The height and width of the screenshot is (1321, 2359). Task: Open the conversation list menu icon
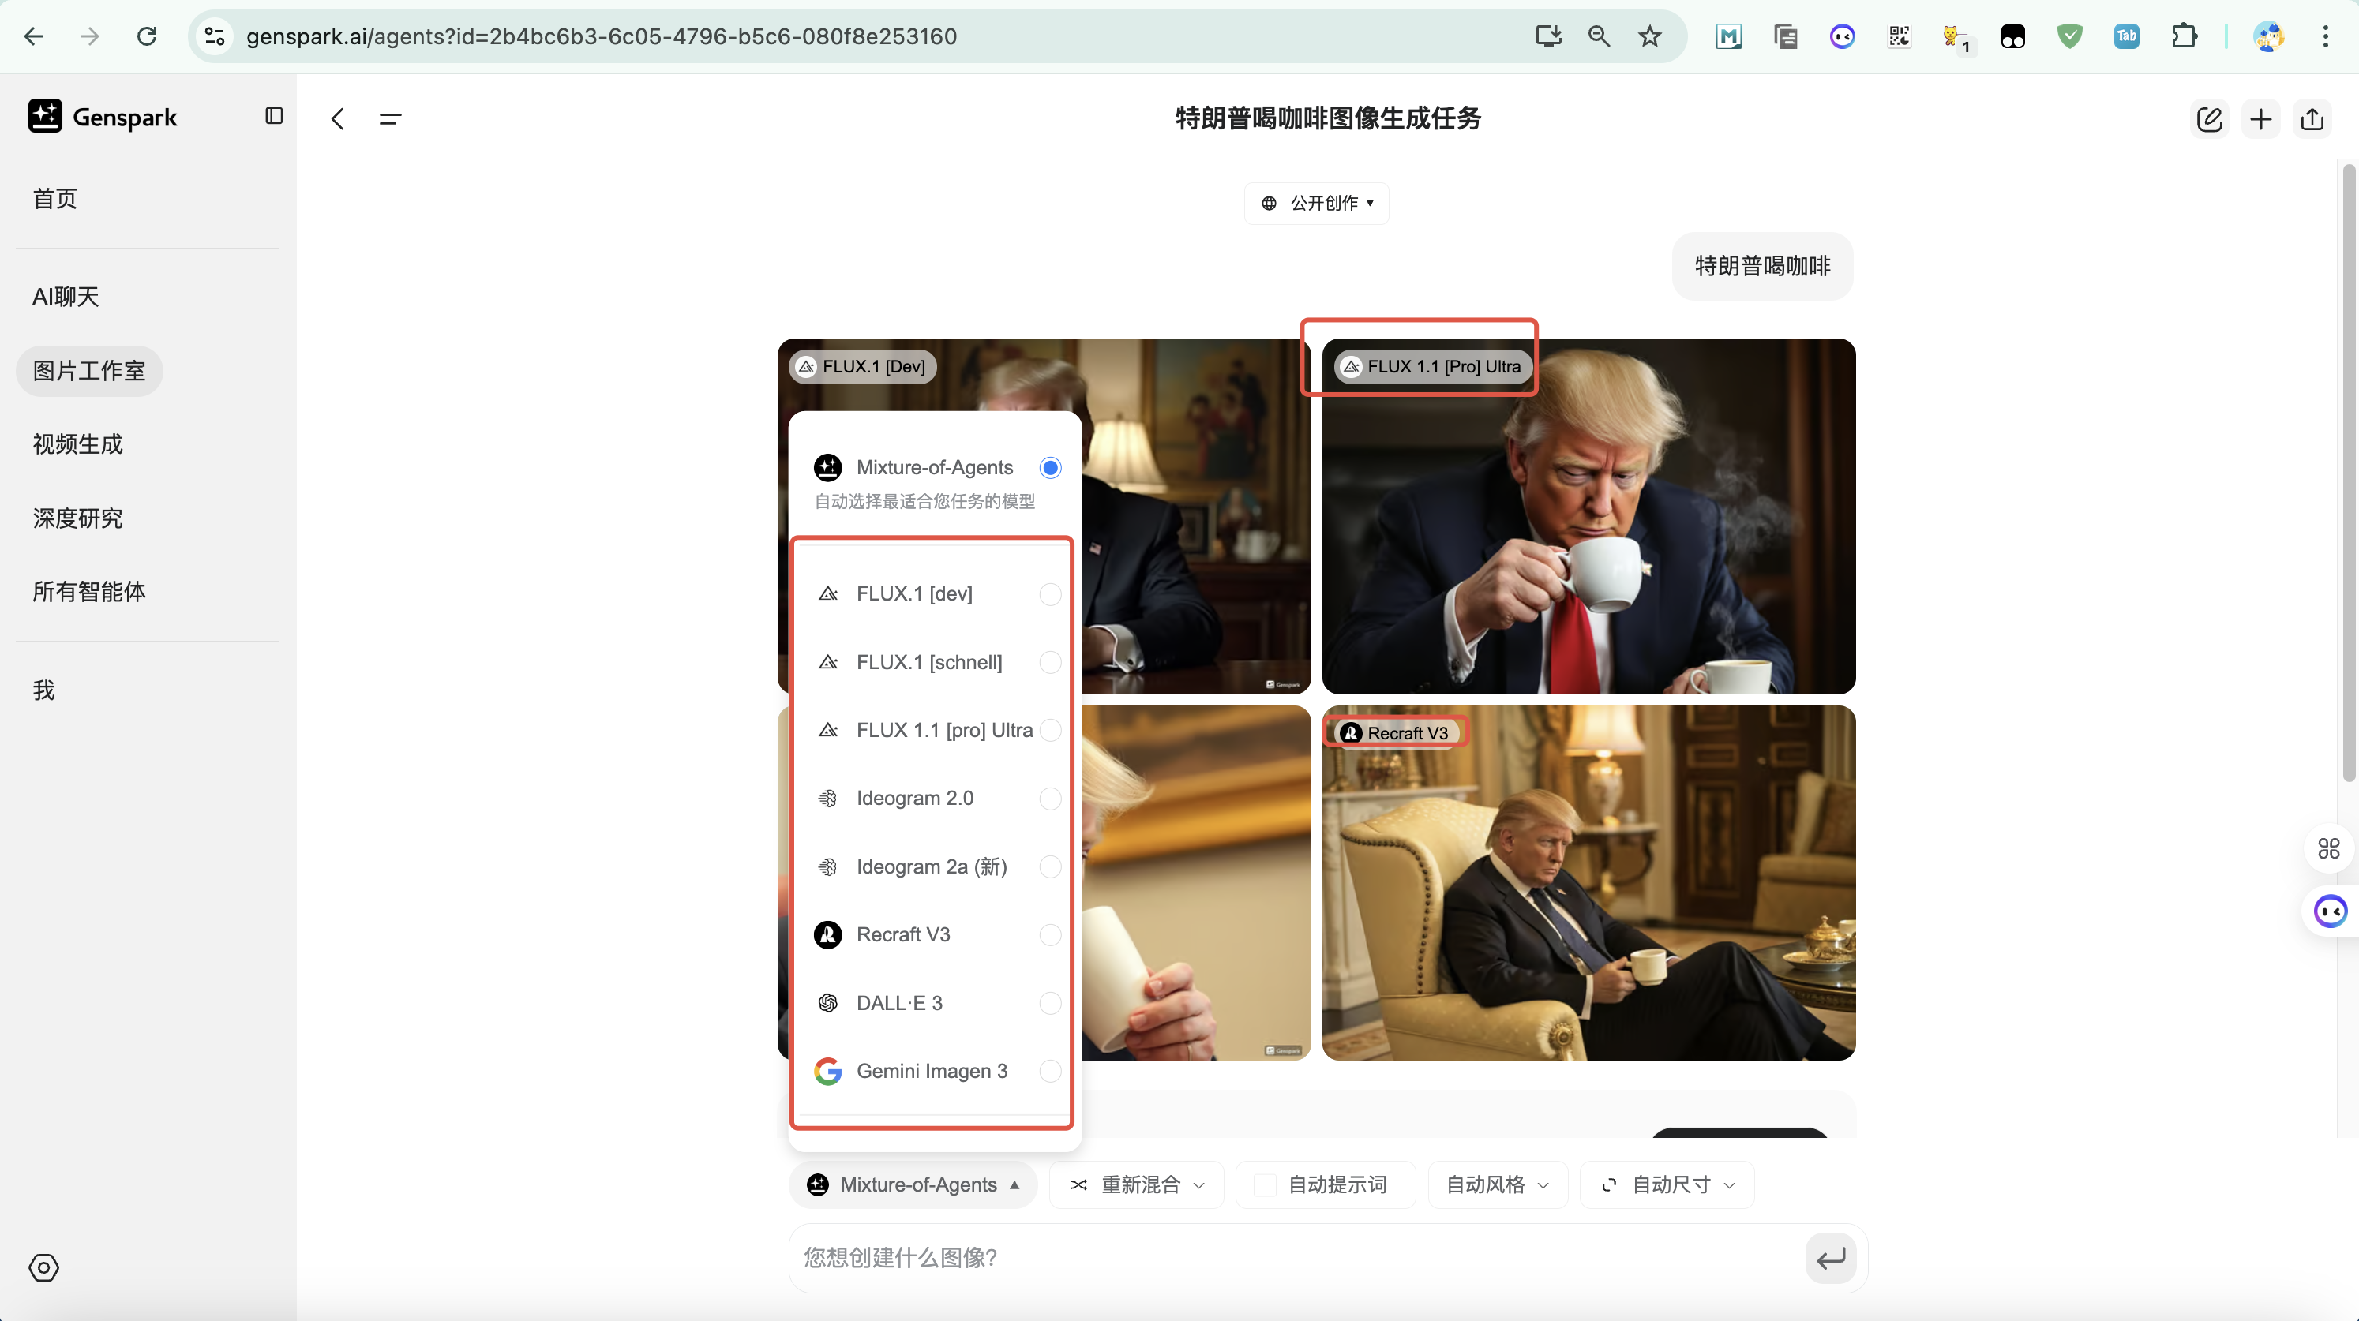click(x=390, y=119)
